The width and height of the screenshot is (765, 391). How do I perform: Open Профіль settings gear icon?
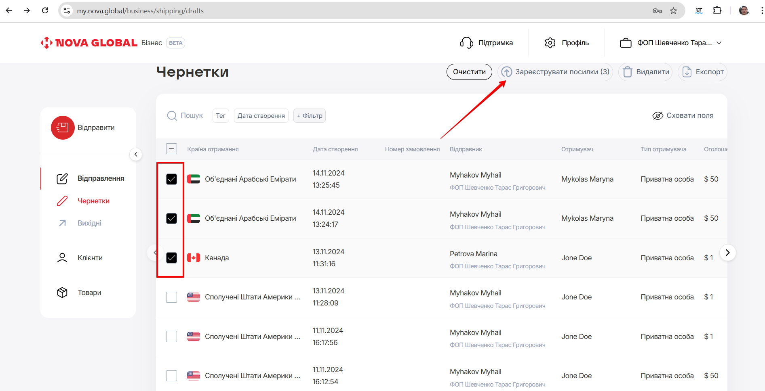pyautogui.click(x=550, y=43)
